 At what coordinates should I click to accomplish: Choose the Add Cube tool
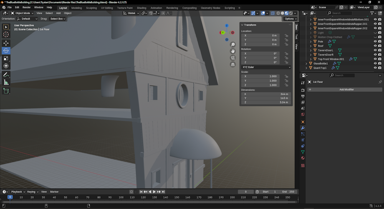[x=6, y=91]
